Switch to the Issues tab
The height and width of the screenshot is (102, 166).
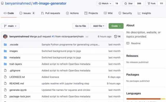click(x=27, y=13)
